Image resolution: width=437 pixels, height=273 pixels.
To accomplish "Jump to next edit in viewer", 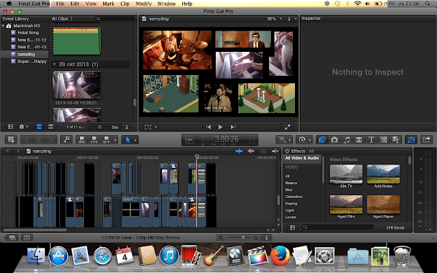I will click(x=233, y=127).
